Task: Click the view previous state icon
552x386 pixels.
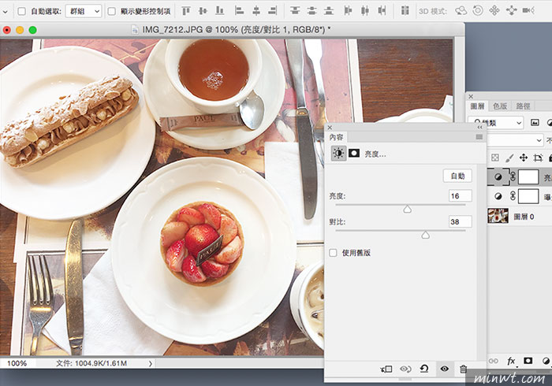Action: pos(405,368)
